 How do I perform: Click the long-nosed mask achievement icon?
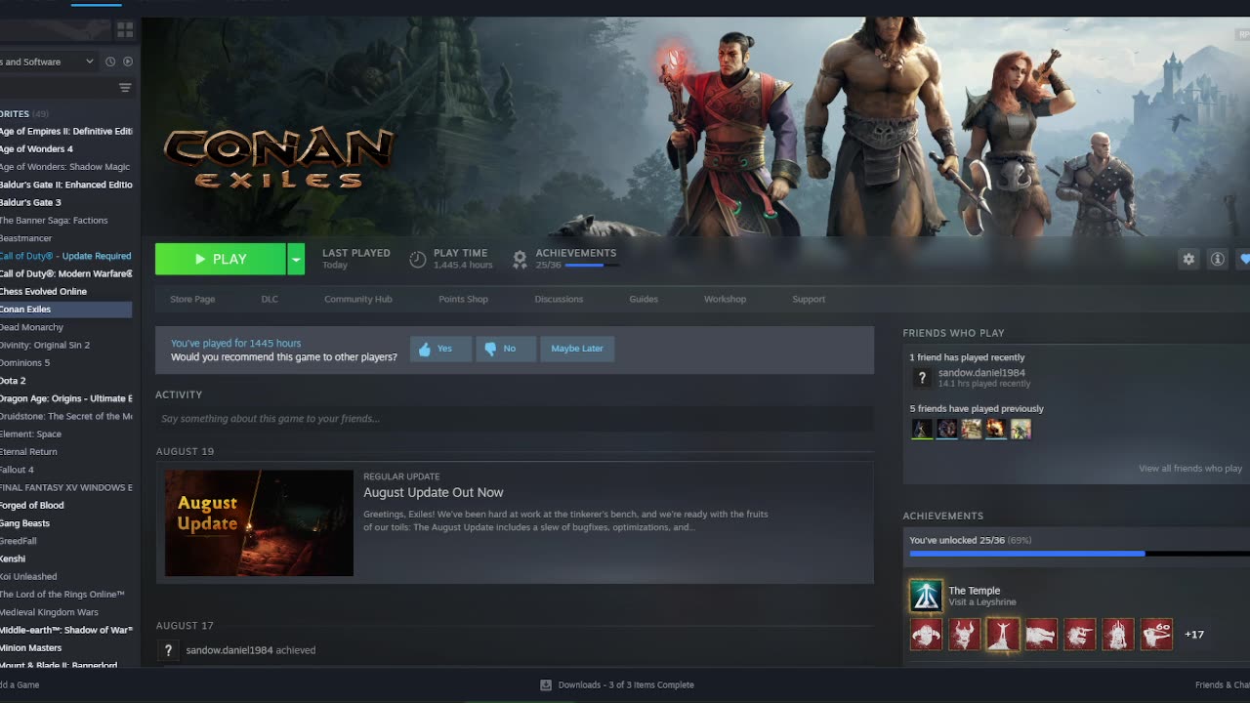1079,635
